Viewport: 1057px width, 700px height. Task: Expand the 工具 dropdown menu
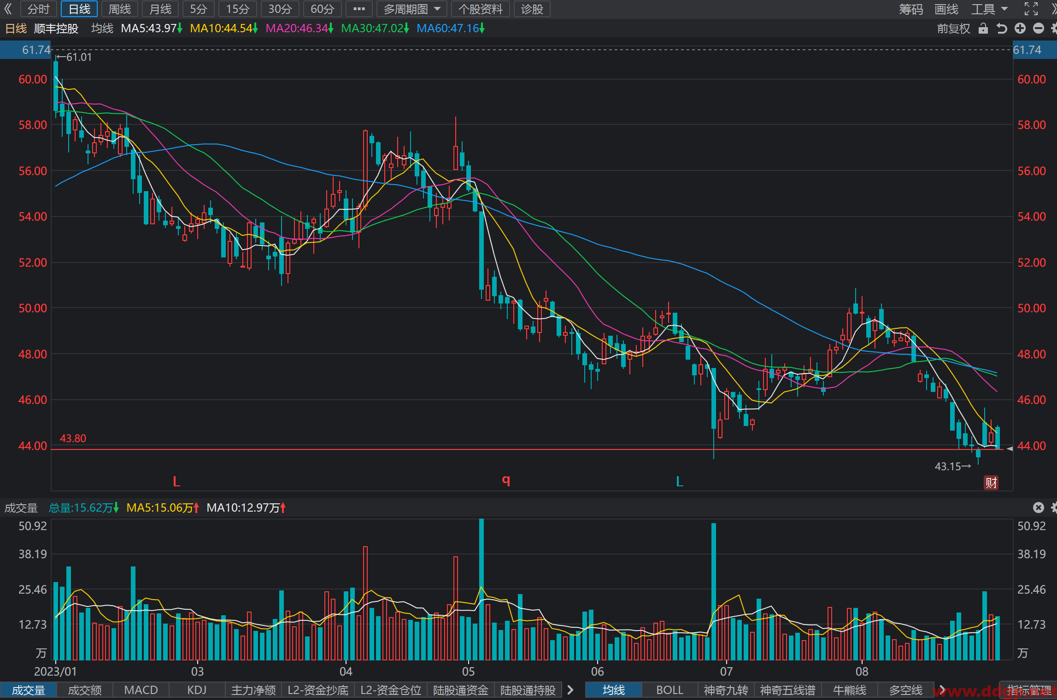(990, 9)
